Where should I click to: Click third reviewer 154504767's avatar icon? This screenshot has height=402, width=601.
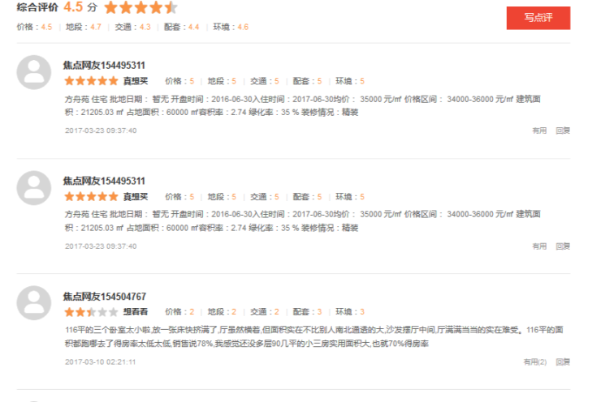34,303
